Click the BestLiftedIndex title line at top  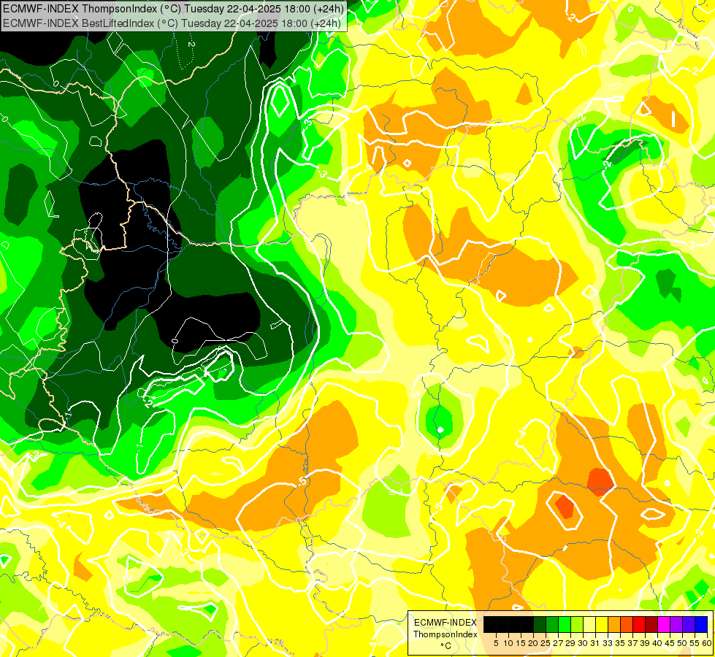(172, 23)
